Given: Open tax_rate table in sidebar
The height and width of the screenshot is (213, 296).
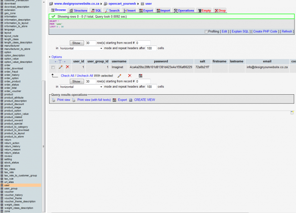Looking at the screenshot, I should (9, 172).
